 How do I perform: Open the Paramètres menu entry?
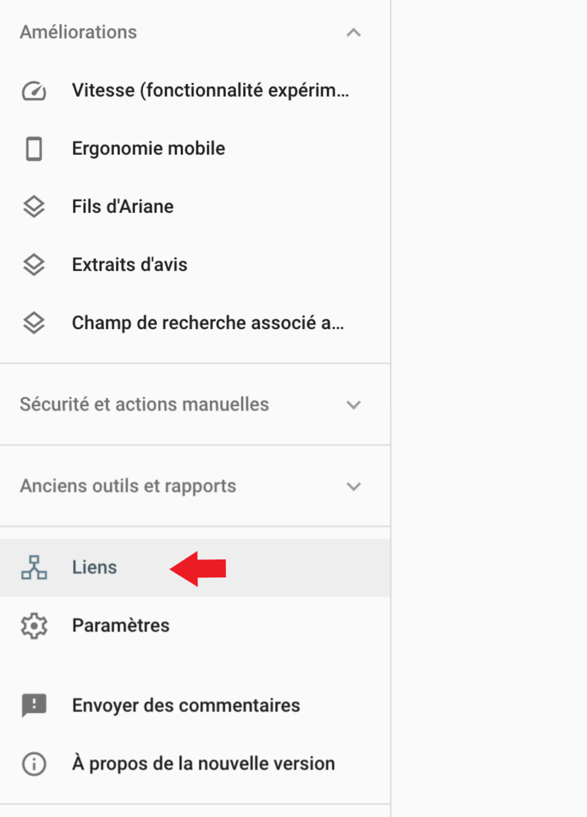tap(120, 626)
